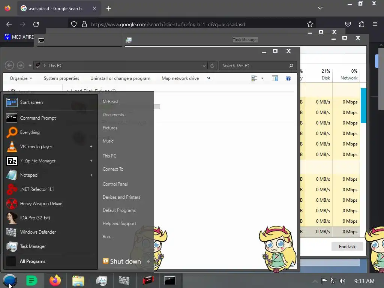
Task: Switch to Task Manager taskbar icon
Action: tap(101, 280)
